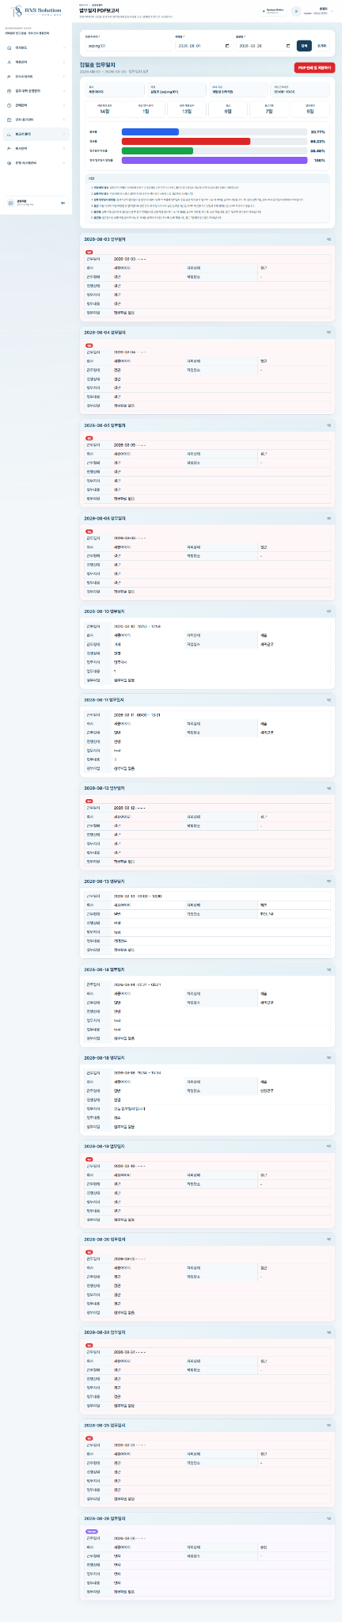
Task: Expand the 대시보드 sidebar chevron
Action: pyautogui.click(x=66, y=48)
